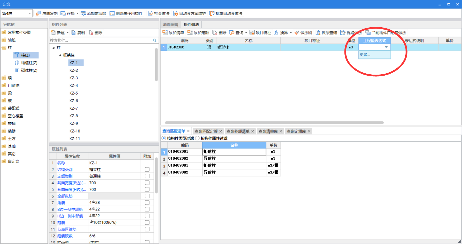
Task: Select 柱(Z) in navigation tree
Action: 26,55
